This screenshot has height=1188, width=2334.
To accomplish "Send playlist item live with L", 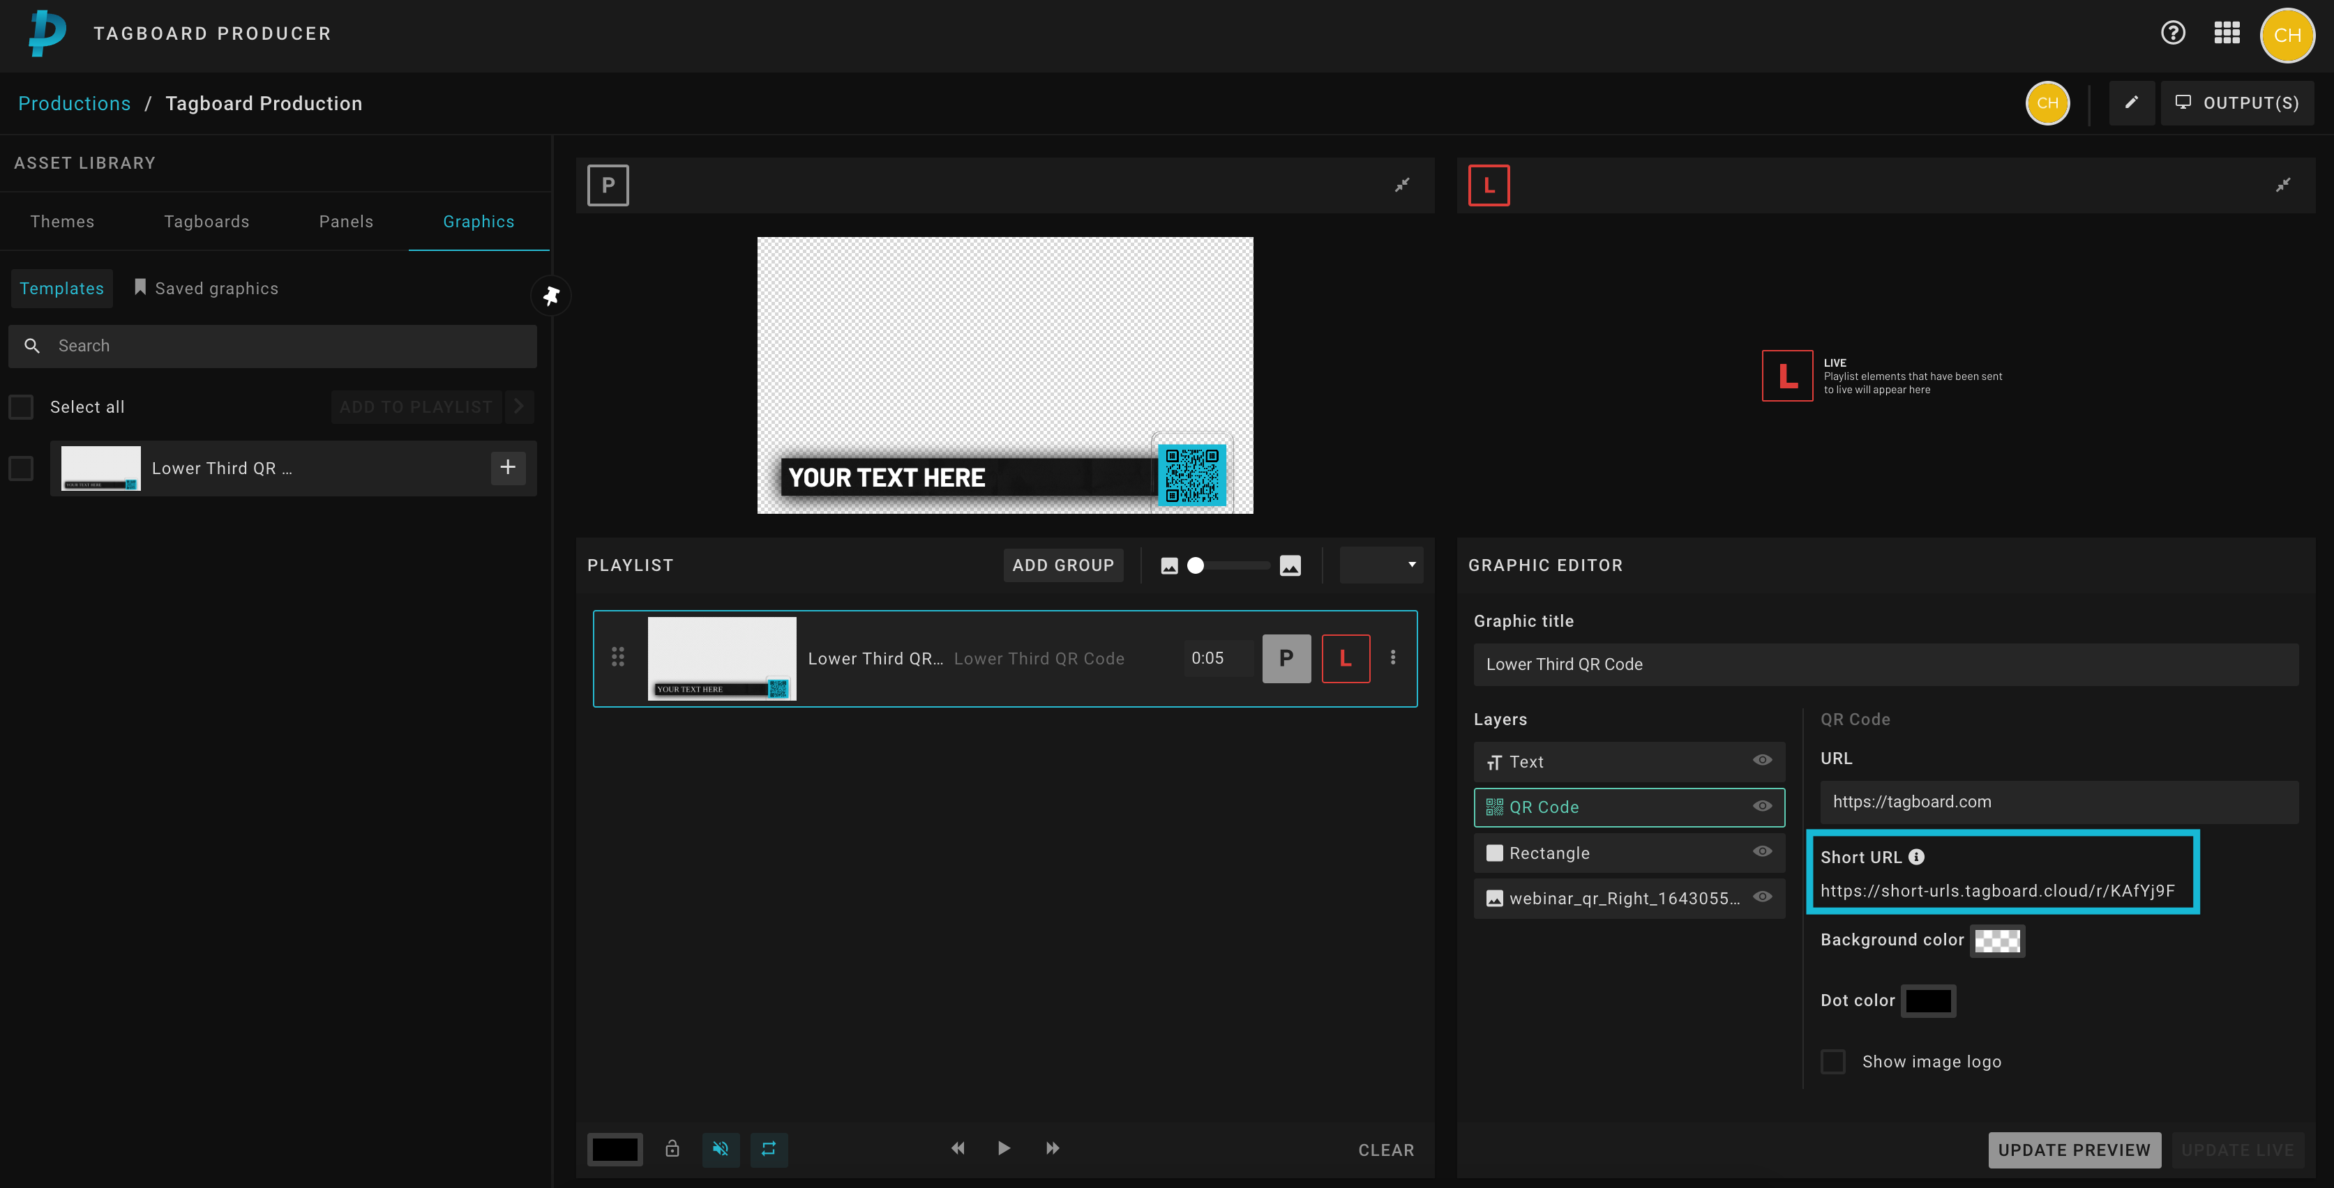I will (x=1346, y=658).
